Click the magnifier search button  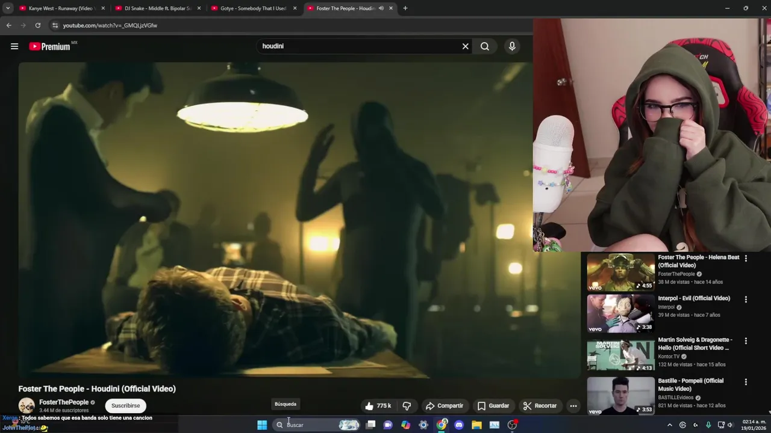point(485,46)
